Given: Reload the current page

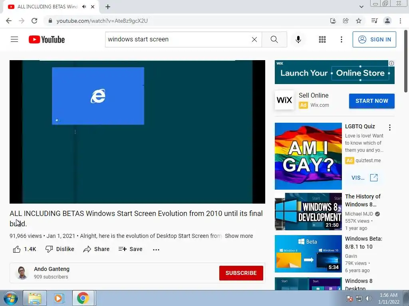Looking at the screenshot, I should (34, 21).
